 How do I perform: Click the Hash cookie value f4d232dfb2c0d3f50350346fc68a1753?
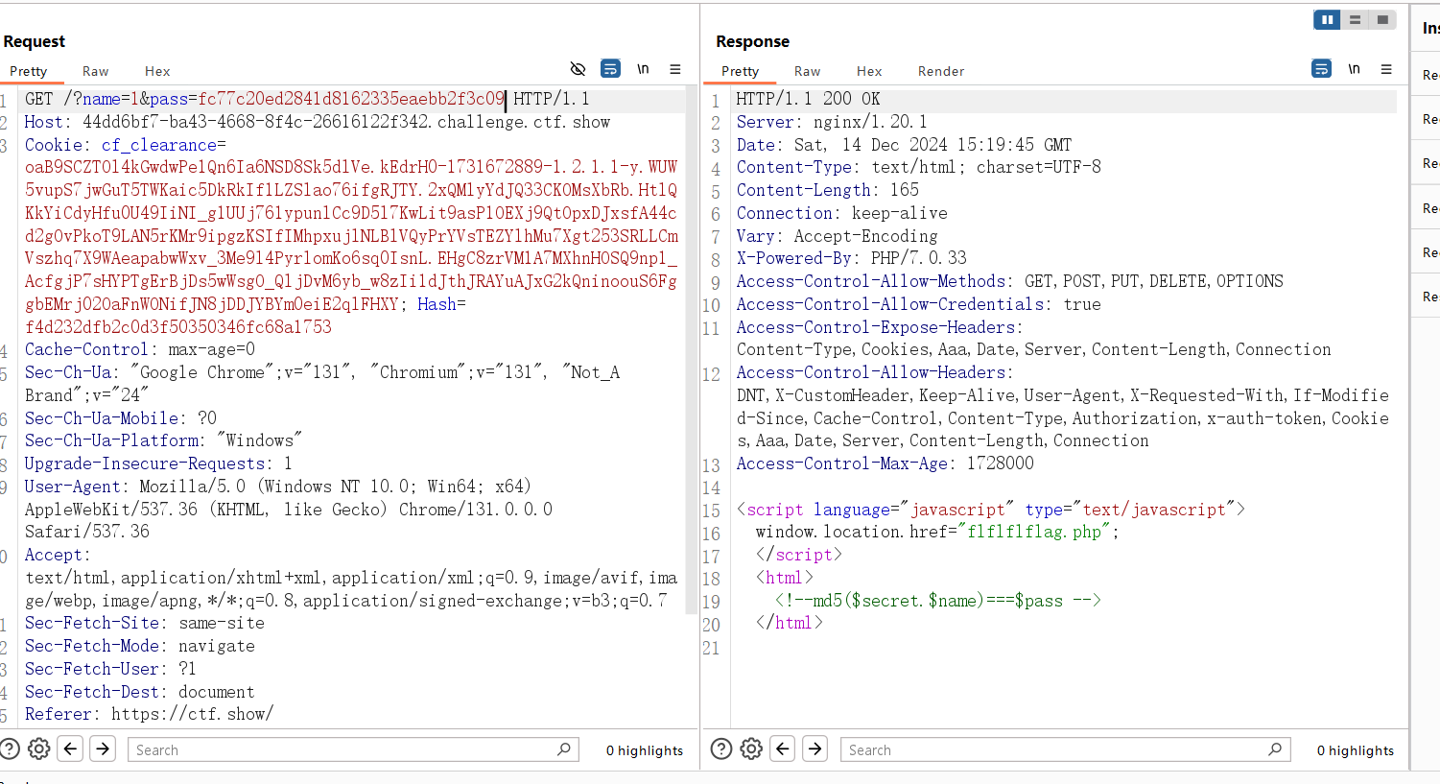tap(178, 326)
